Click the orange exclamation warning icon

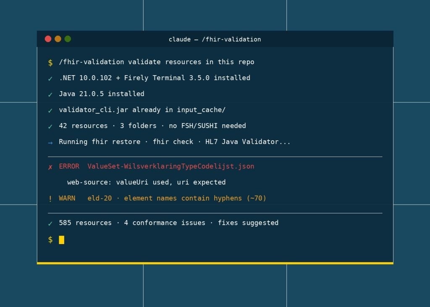(50, 199)
